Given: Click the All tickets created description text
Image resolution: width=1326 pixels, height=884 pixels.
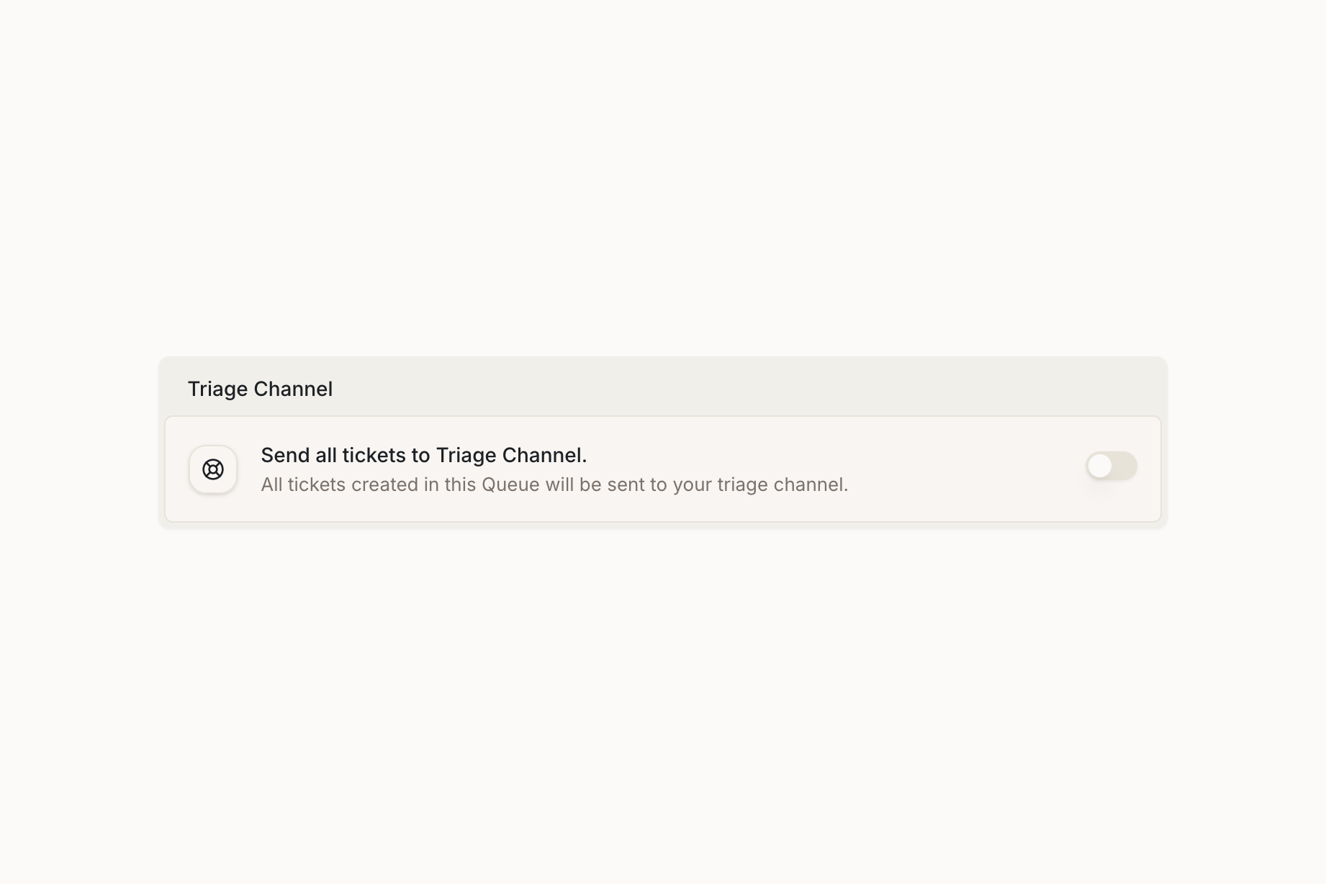Looking at the screenshot, I should click(x=554, y=484).
